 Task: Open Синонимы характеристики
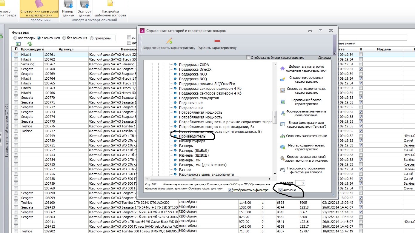point(303,136)
